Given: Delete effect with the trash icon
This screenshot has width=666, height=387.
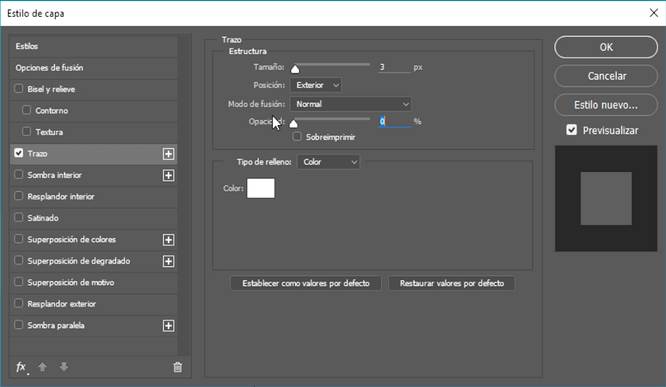Looking at the screenshot, I should click(178, 367).
